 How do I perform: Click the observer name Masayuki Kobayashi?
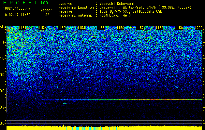[x=117, y=4]
